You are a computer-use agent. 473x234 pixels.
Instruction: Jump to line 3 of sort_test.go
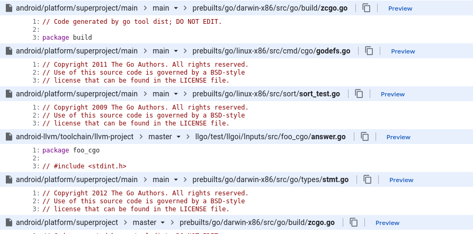36,123
